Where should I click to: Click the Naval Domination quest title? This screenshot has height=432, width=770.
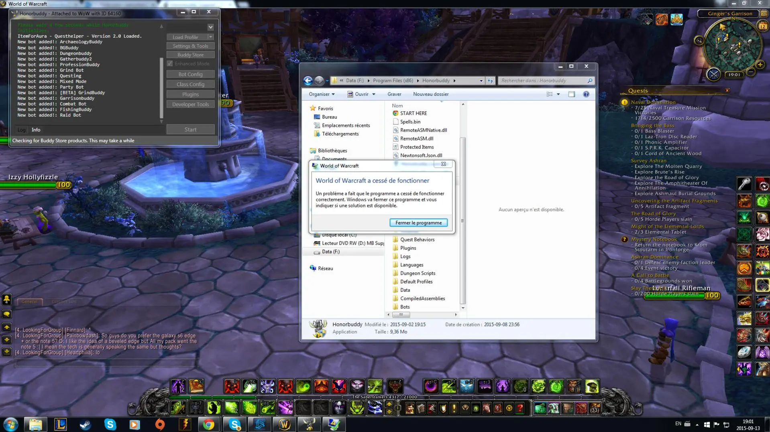653,102
